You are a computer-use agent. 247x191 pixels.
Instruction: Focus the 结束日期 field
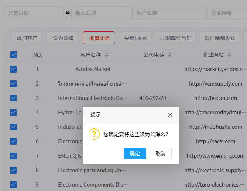[101, 13]
